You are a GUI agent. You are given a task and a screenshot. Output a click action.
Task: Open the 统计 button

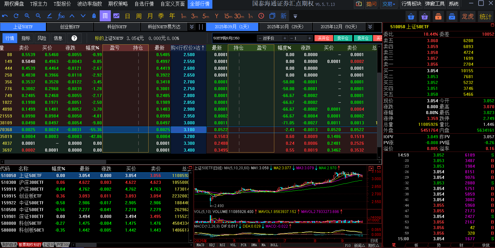[x=485, y=16]
